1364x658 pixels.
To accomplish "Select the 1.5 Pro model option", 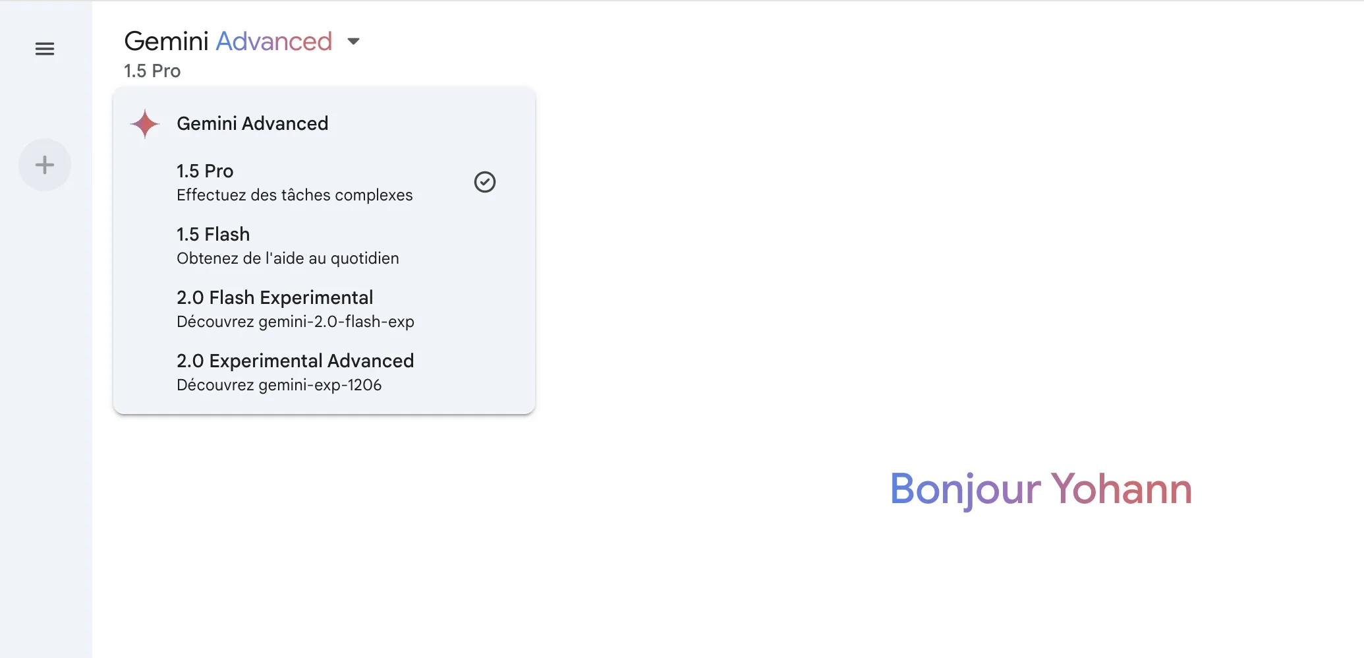I will pyautogui.click(x=205, y=171).
